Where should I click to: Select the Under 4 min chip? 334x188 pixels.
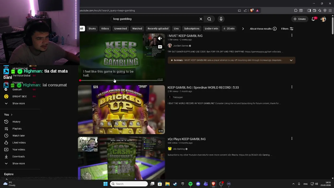(211, 28)
